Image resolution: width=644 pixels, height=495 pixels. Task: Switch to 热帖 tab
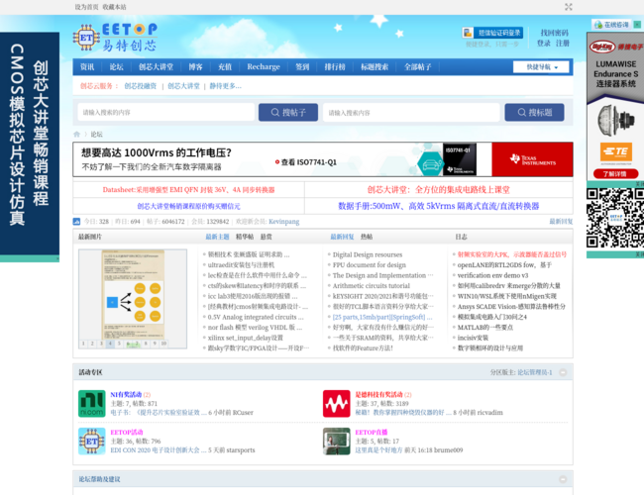click(x=367, y=237)
